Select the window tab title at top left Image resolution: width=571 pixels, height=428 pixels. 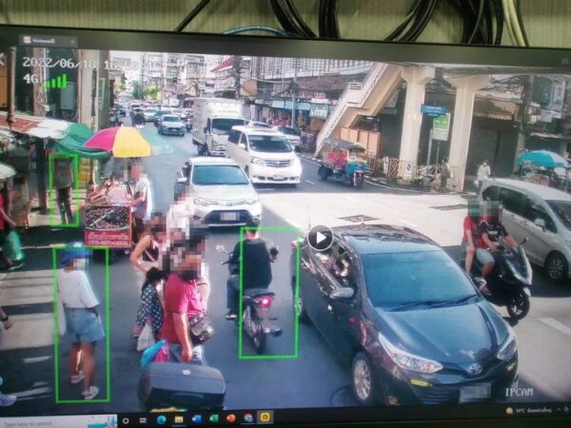(43, 41)
